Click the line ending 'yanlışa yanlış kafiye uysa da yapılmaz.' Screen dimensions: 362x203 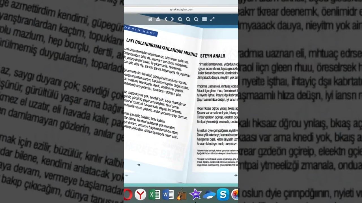click(x=158, y=69)
